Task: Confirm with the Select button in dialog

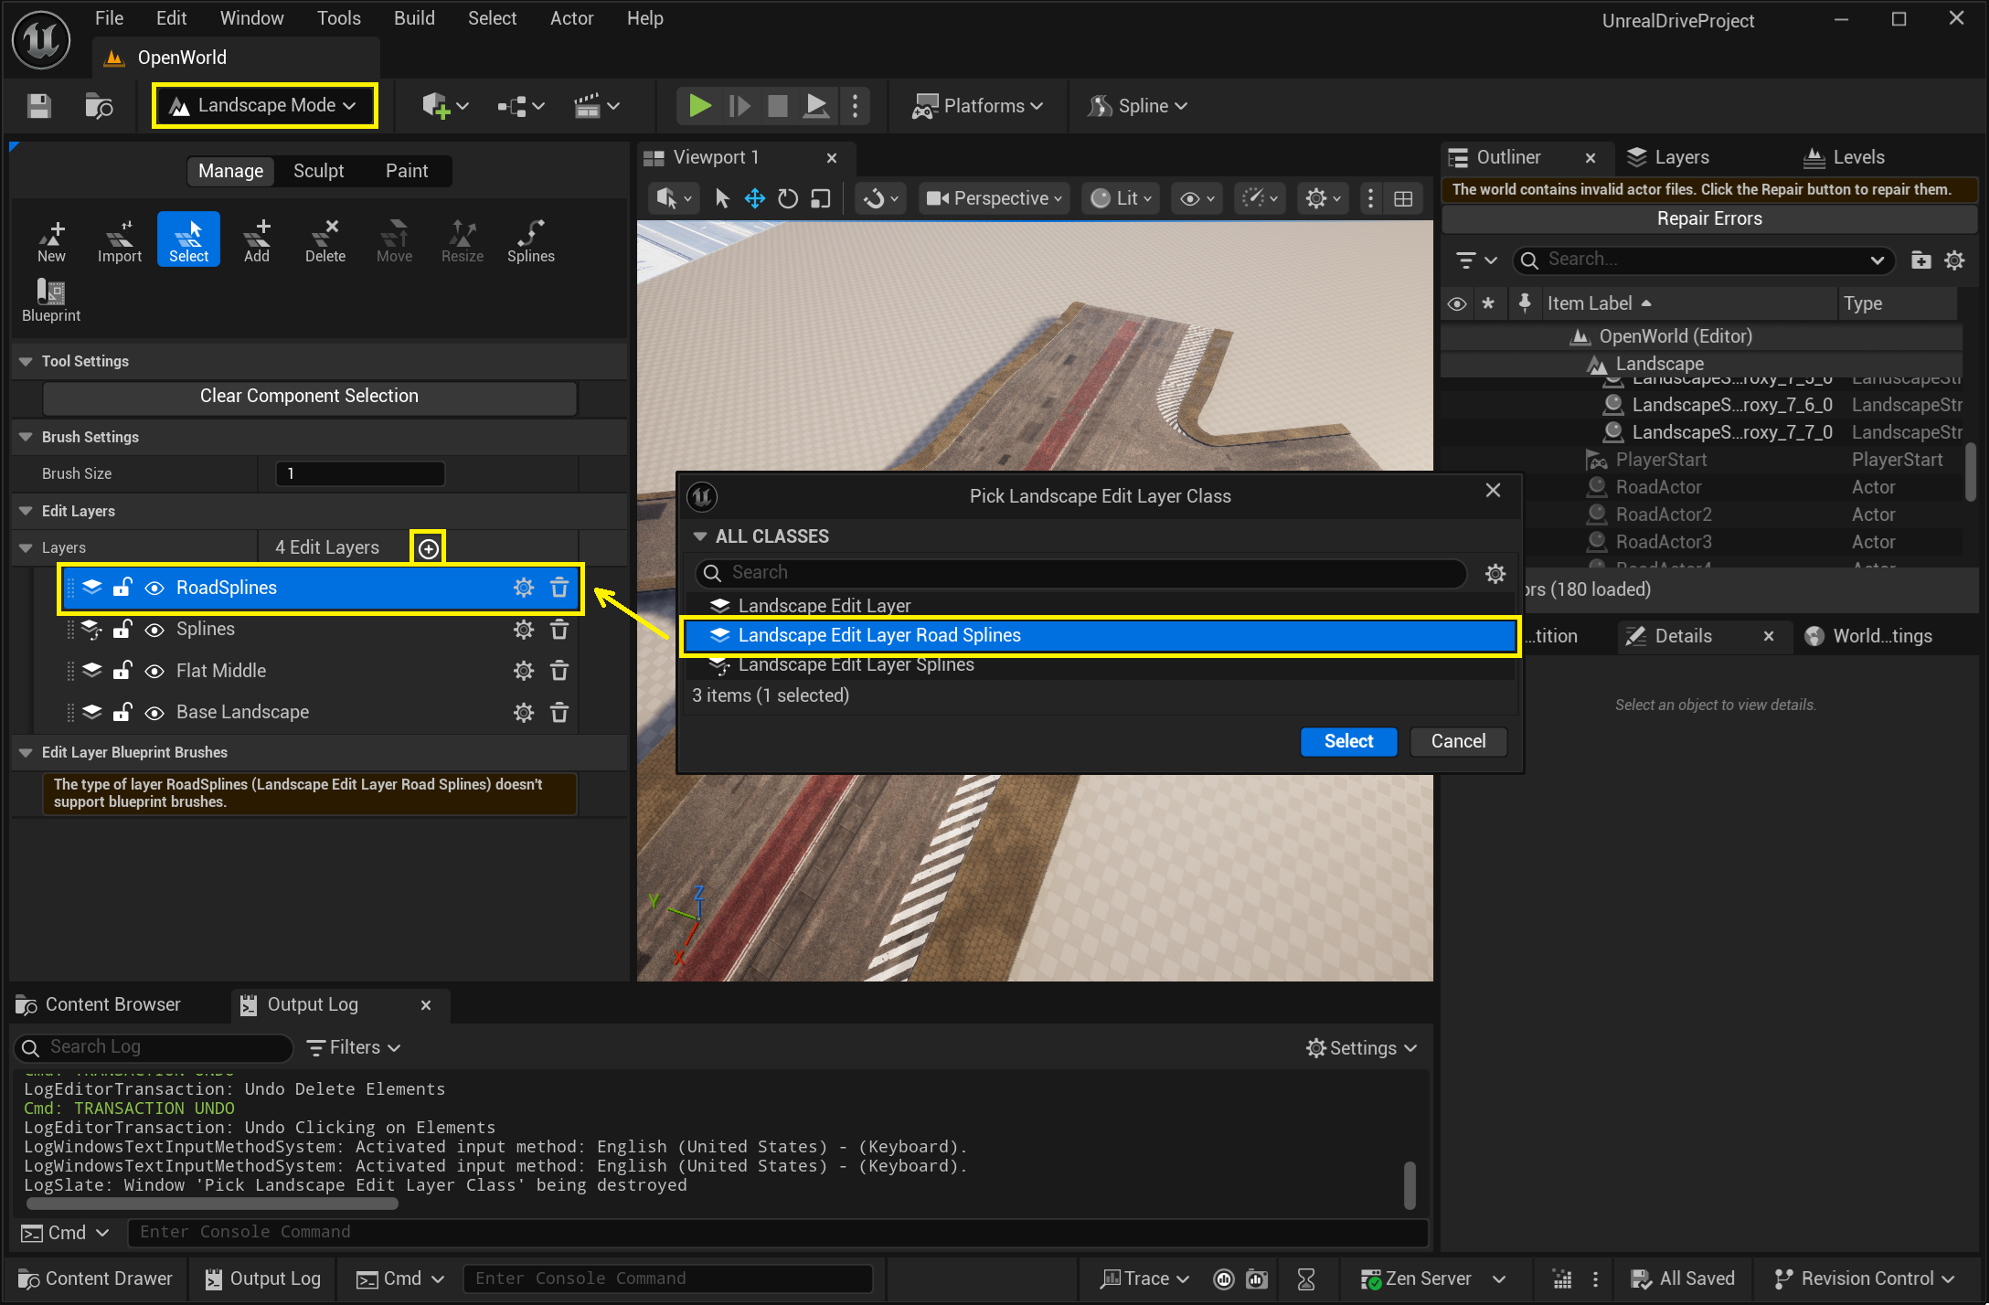Action: point(1348,742)
